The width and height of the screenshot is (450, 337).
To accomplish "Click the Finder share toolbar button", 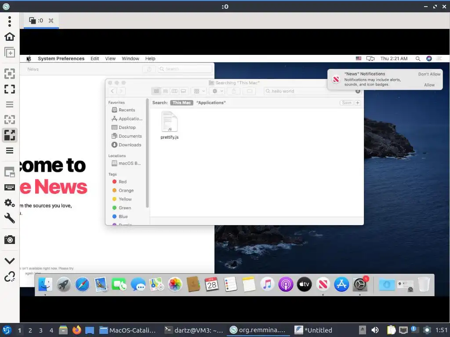I will pyautogui.click(x=234, y=91).
